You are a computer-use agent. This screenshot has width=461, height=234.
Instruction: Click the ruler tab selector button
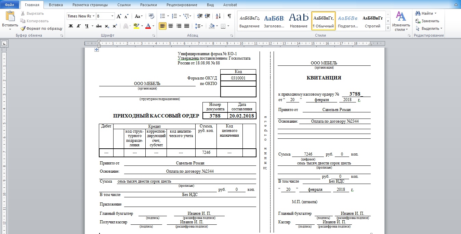pyautogui.click(x=5, y=44)
